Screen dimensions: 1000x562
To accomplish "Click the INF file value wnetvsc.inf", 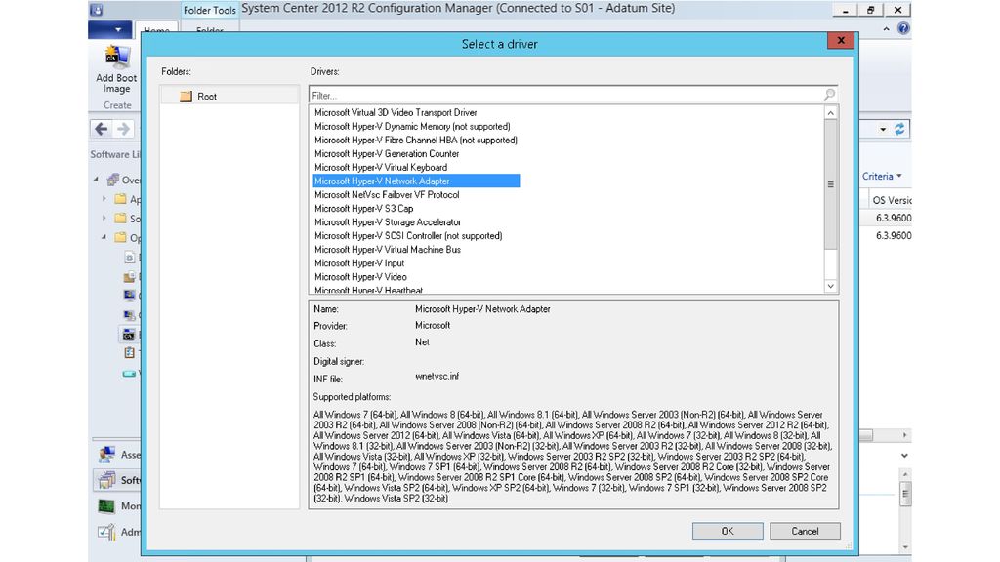I will (x=437, y=376).
